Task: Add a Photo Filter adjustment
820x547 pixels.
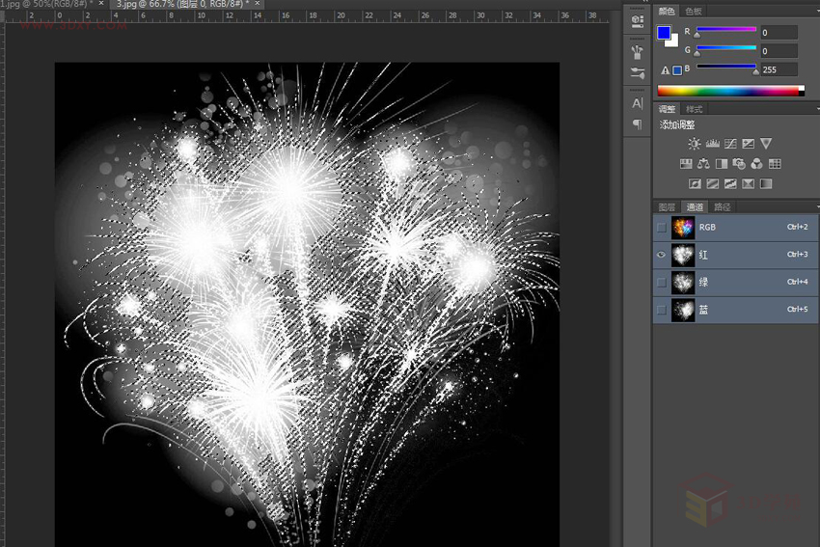Action: pos(739,164)
